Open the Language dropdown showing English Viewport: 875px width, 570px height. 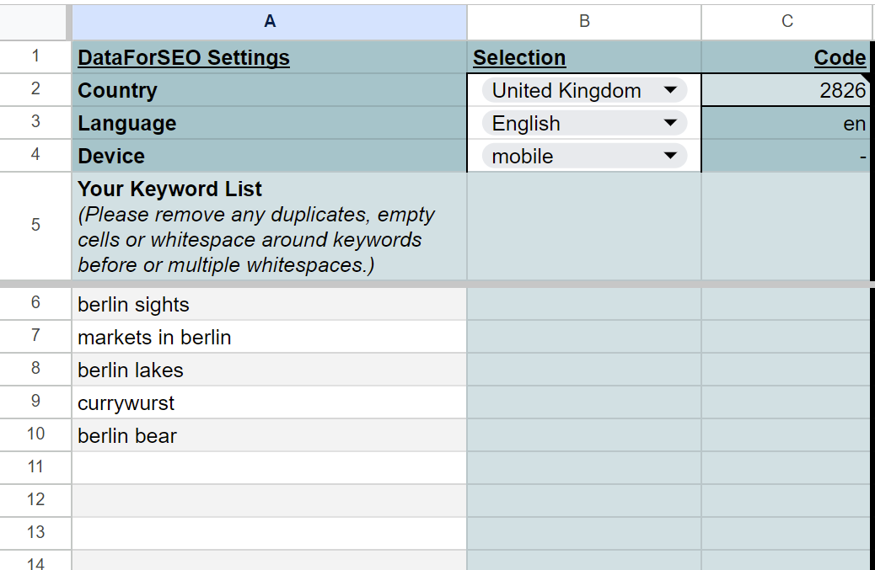pyautogui.click(x=584, y=123)
